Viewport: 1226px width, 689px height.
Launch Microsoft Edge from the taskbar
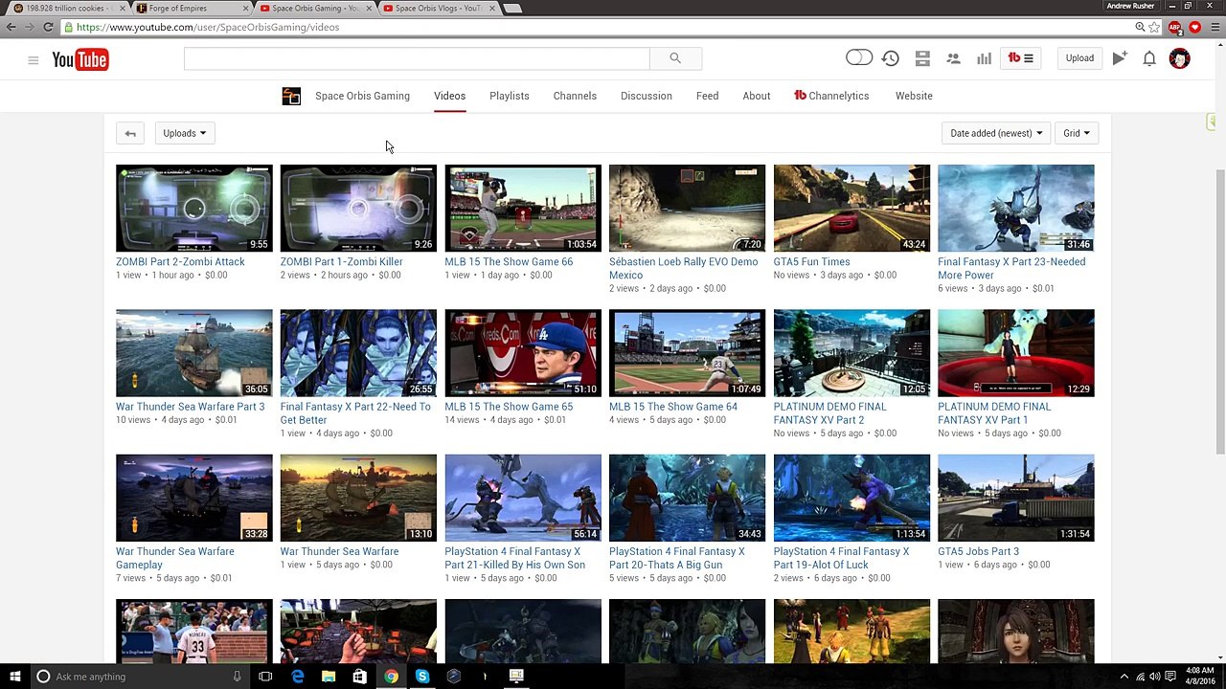(298, 677)
